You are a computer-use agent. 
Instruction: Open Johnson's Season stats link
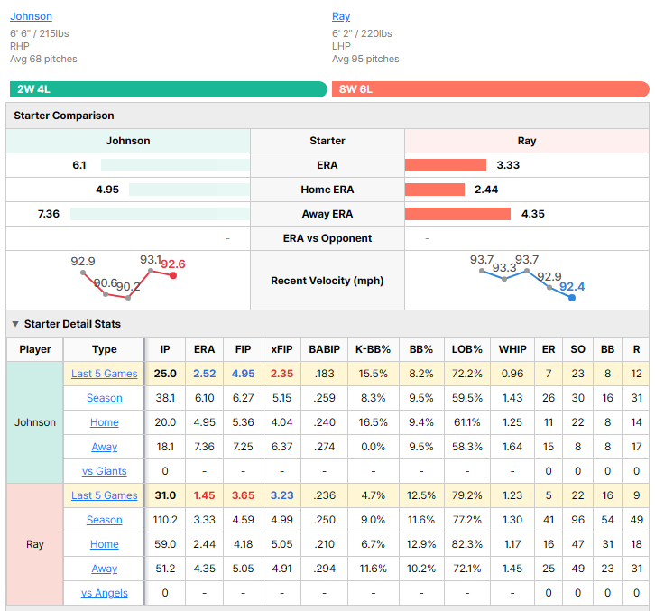[x=105, y=398]
